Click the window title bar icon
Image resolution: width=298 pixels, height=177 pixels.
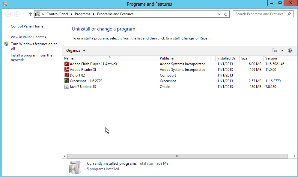[x=5, y=4]
